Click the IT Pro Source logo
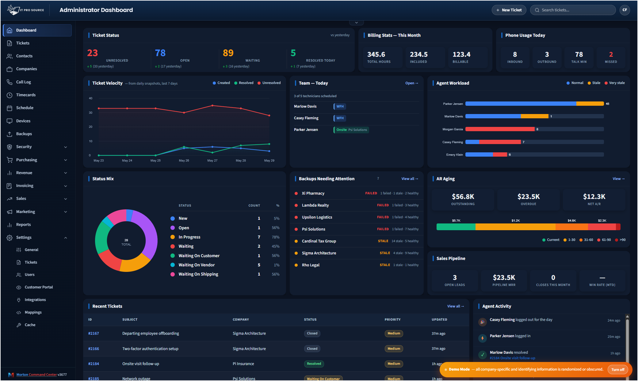638x381 pixels. (x=26, y=10)
